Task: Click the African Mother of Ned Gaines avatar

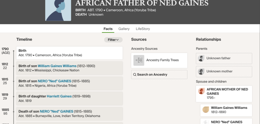Action: [202, 91]
